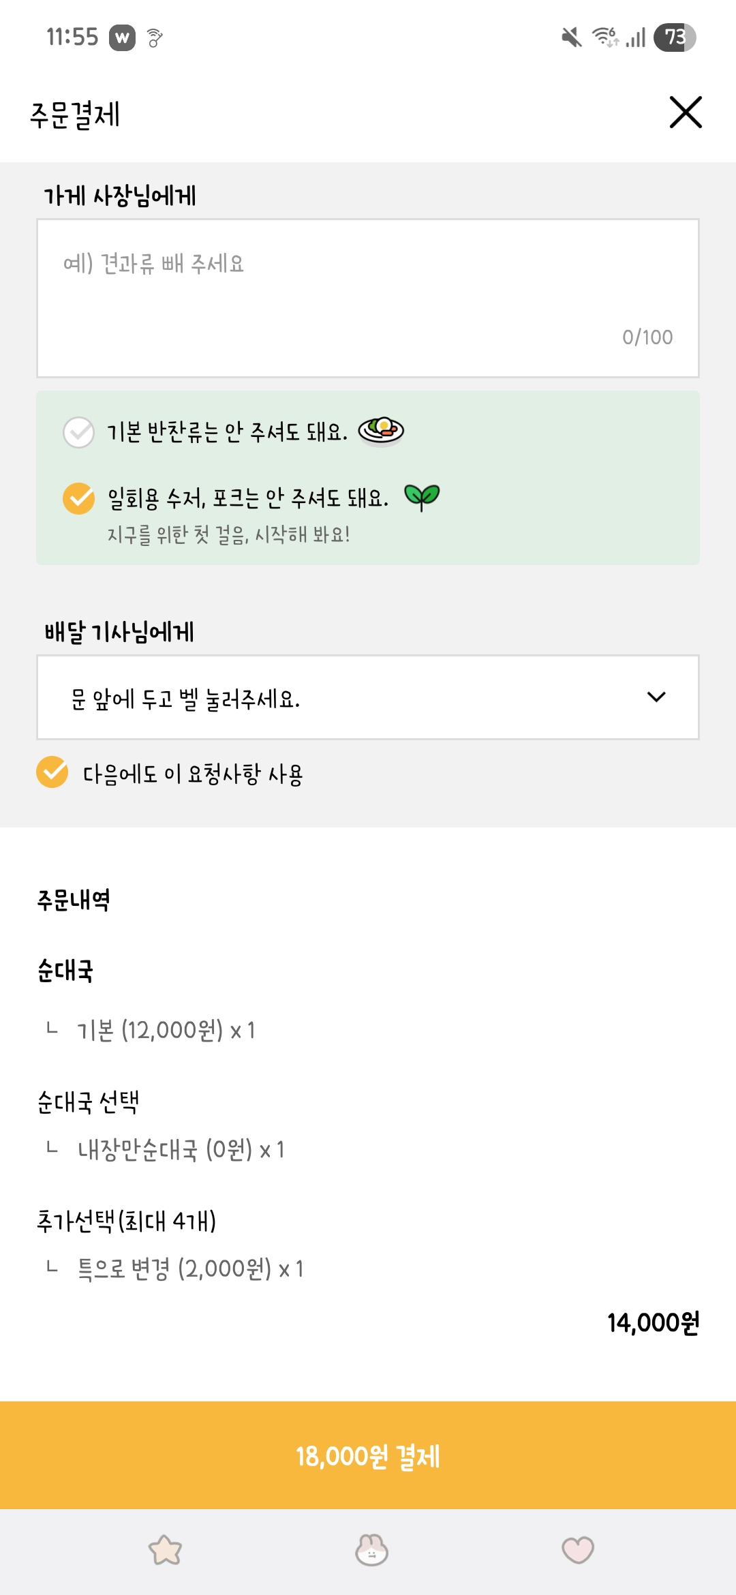Screen dimensions: 736x1595
Task: Expand the delivery request dropdown arrow
Action: click(x=656, y=697)
